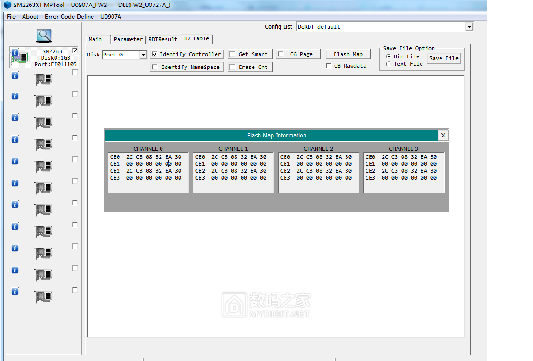Click inside the CHANNEL 2 flash ID text box
The width and height of the screenshot is (533, 361).
point(318,173)
